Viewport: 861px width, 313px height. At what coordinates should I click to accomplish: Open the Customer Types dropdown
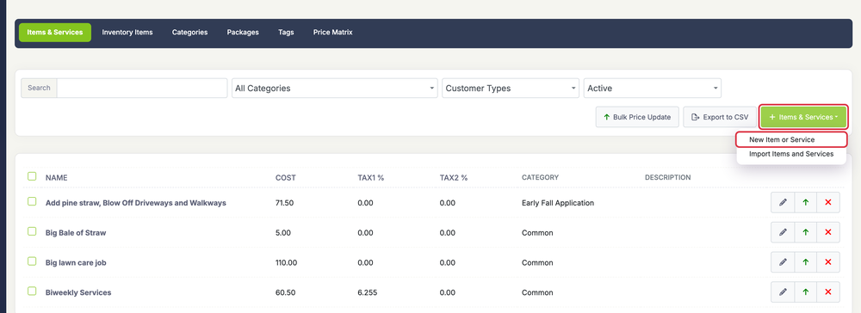tap(510, 89)
